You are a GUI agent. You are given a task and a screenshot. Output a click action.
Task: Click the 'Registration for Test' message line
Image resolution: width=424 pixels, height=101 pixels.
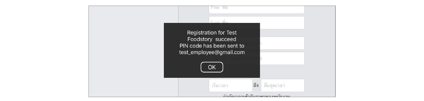(x=212, y=32)
